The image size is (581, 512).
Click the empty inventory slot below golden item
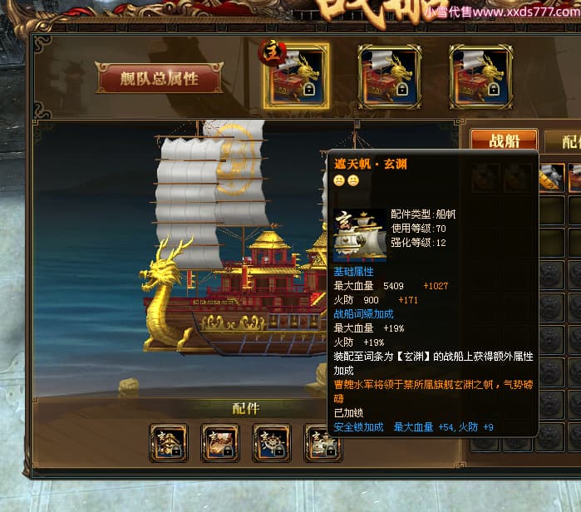click(x=551, y=210)
